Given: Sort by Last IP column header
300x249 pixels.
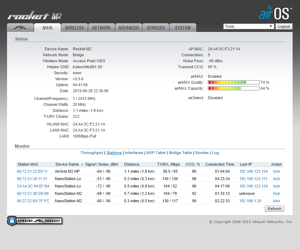Looking at the screenshot, I should pos(246,164).
